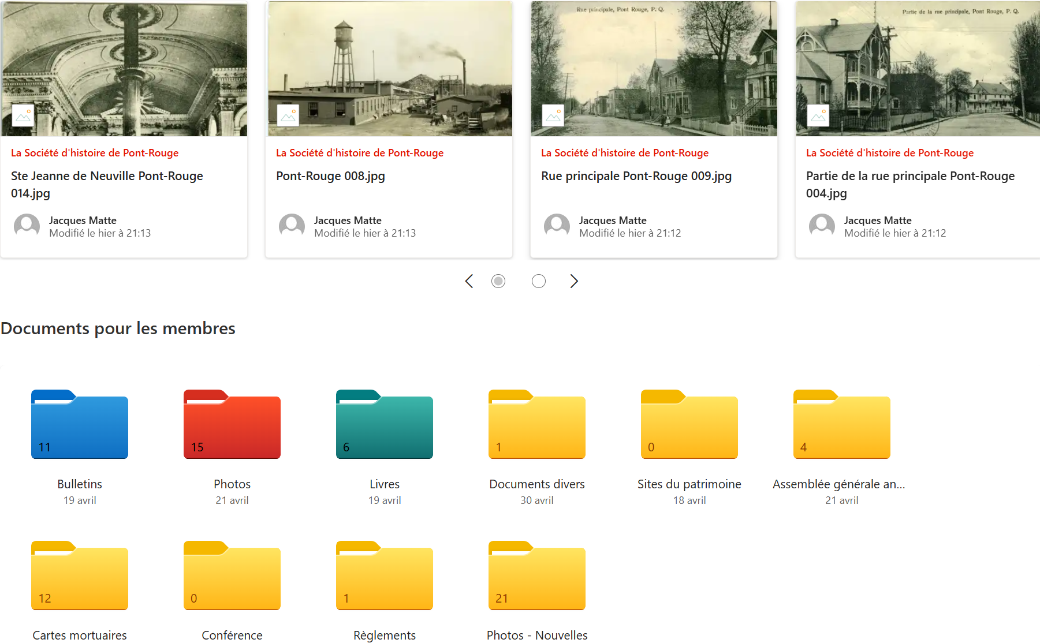This screenshot has height=643, width=1040.
Task: Open the blue Bulletins folder icon
Action: [80, 425]
